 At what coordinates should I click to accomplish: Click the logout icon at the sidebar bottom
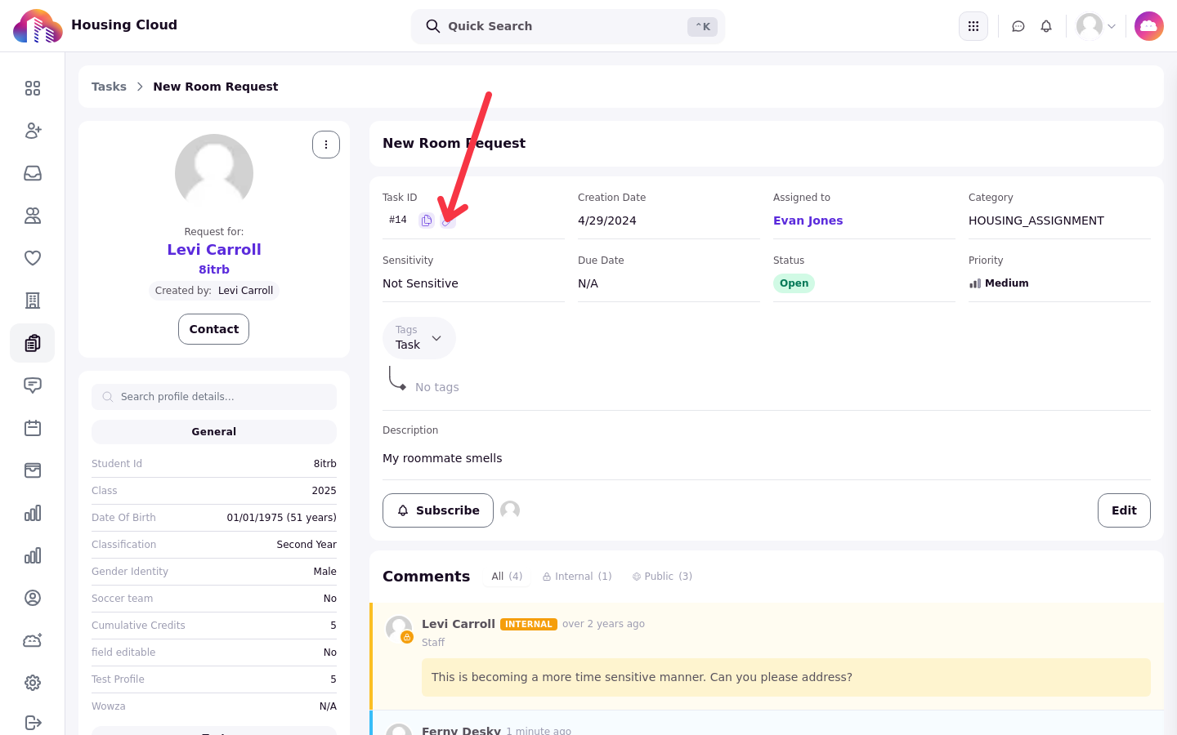pos(33,723)
